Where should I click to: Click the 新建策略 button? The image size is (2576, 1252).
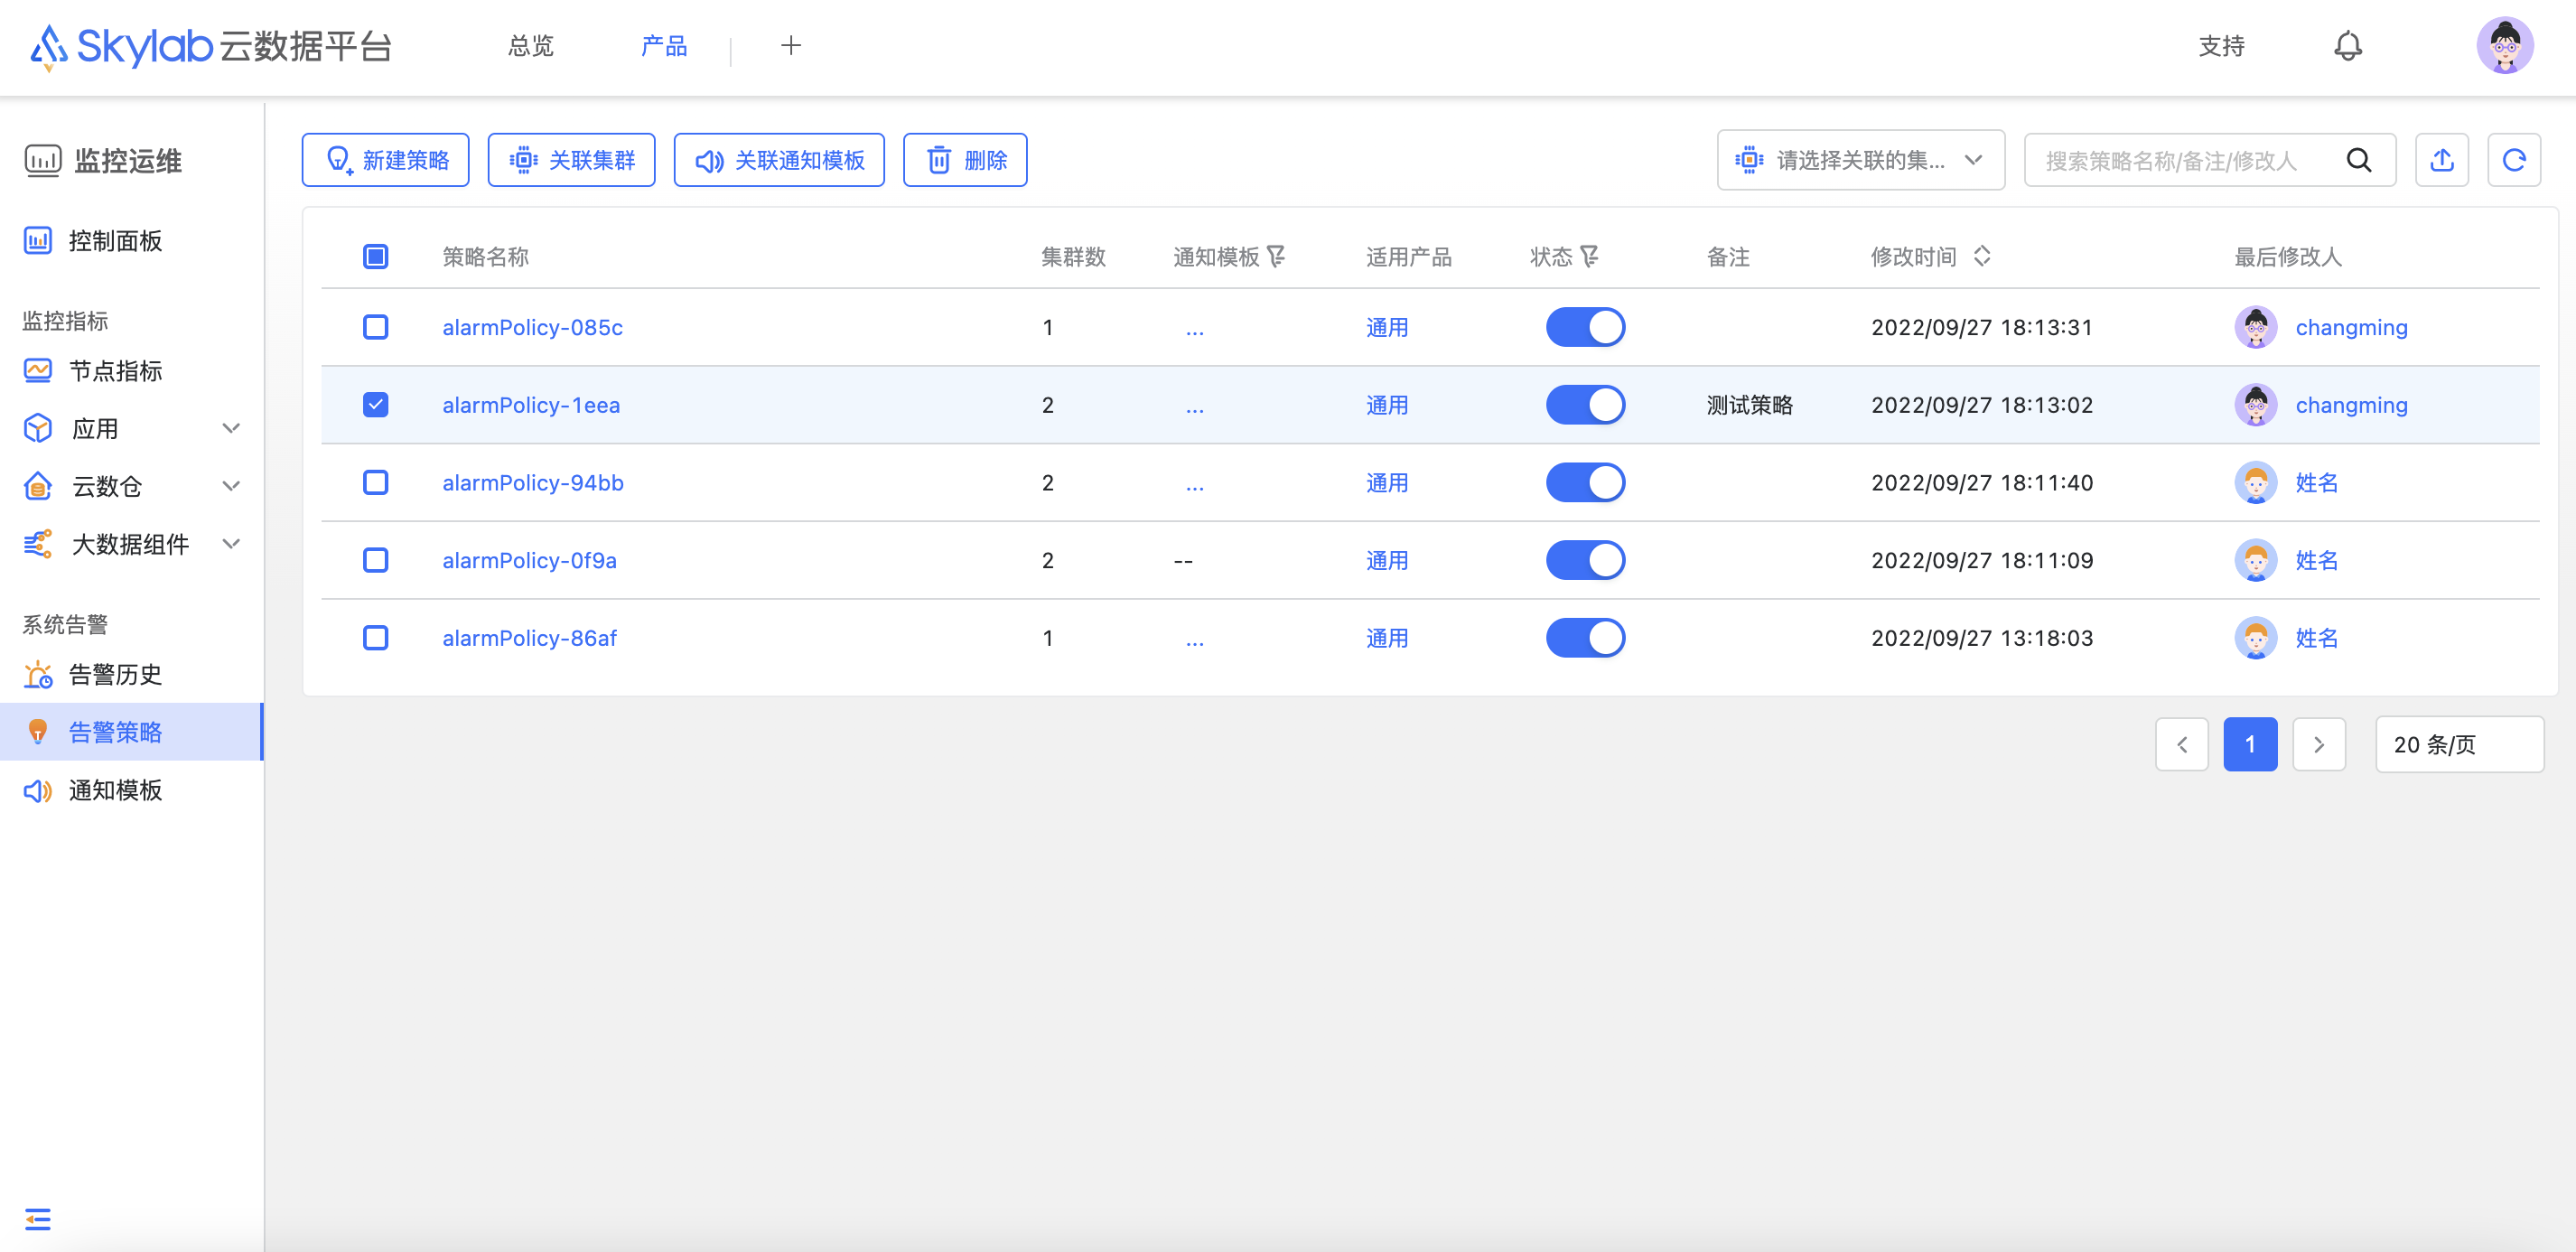click(x=385, y=160)
